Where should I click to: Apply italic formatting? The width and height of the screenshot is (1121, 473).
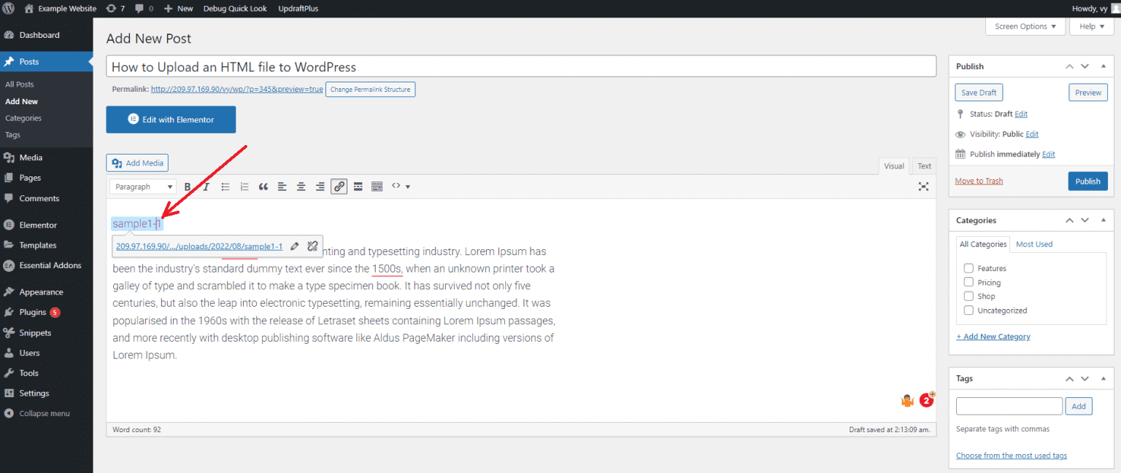click(x=205, y=186)
